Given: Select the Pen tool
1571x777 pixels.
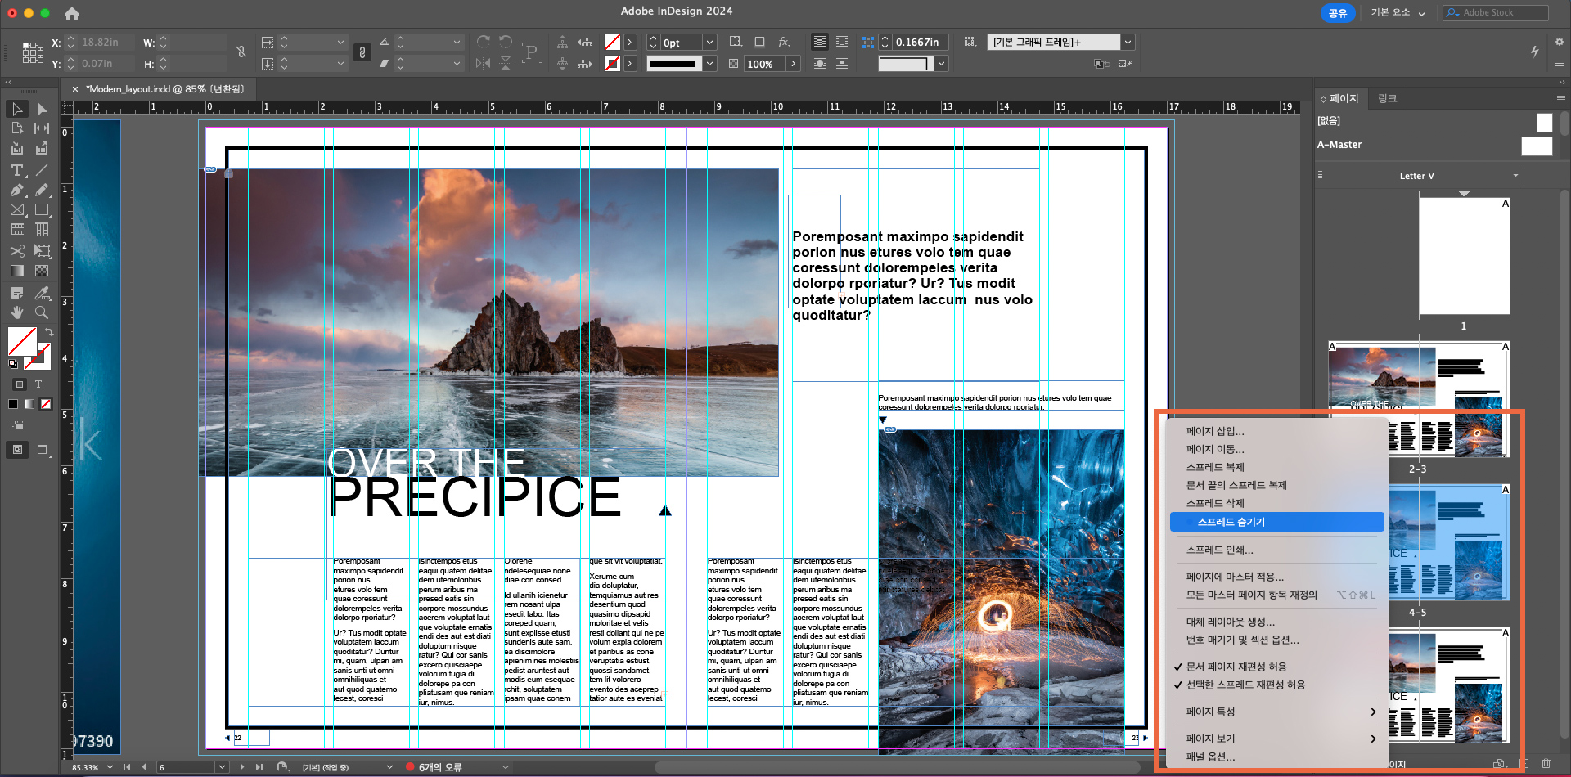Looking at the screenshot, I should coord(17,190).
